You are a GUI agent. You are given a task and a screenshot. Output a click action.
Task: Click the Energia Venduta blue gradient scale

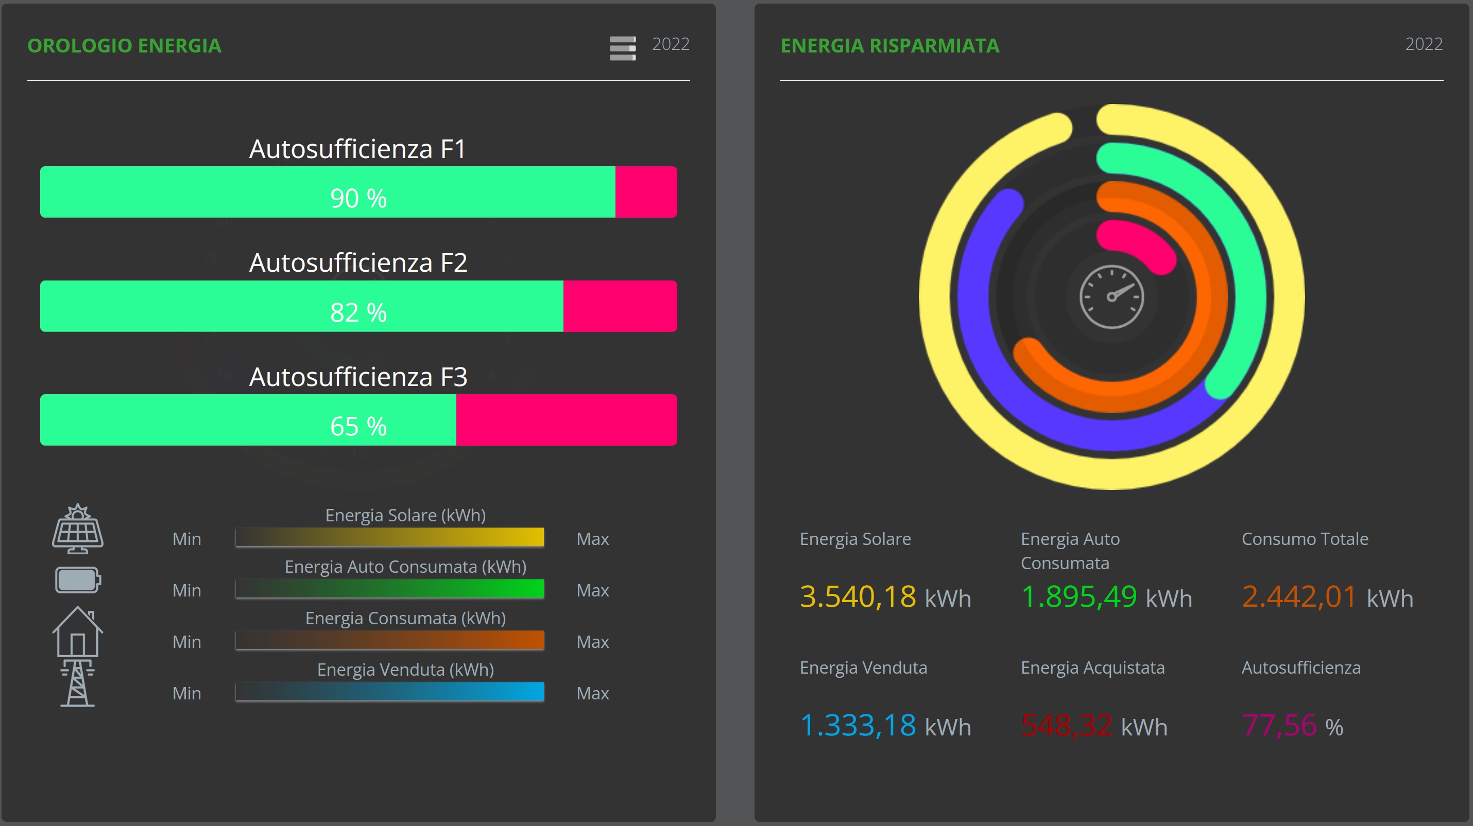pos(389,691)
